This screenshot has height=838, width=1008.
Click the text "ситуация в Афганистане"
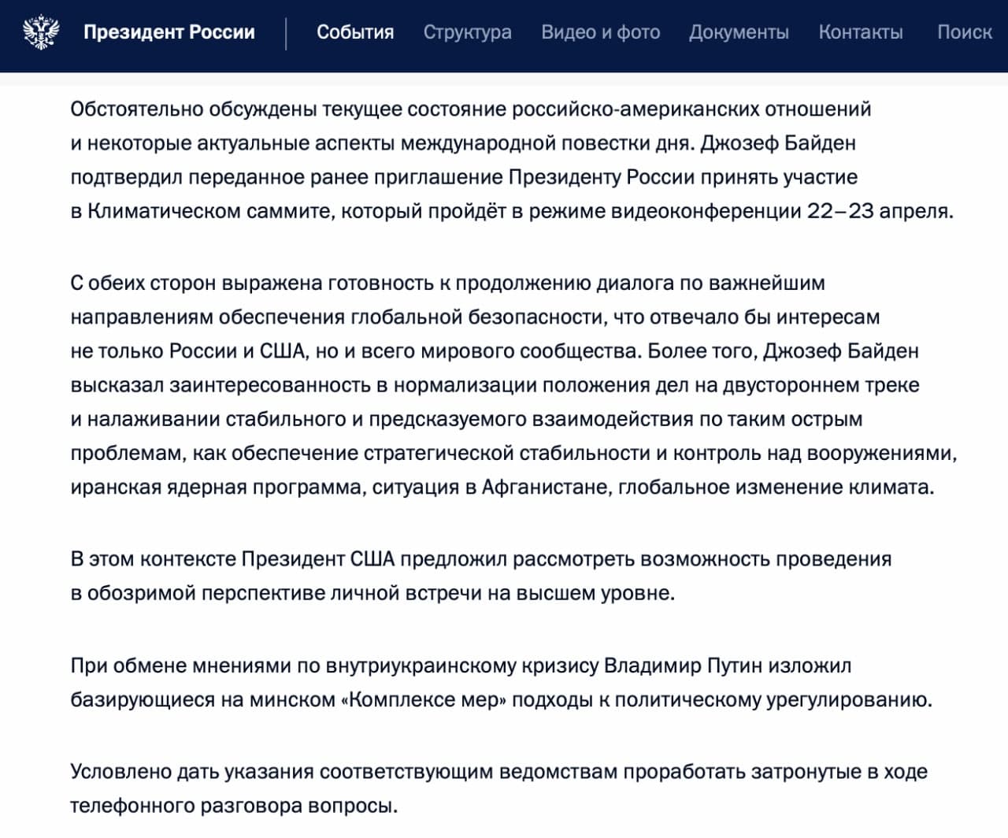(491, 488)
